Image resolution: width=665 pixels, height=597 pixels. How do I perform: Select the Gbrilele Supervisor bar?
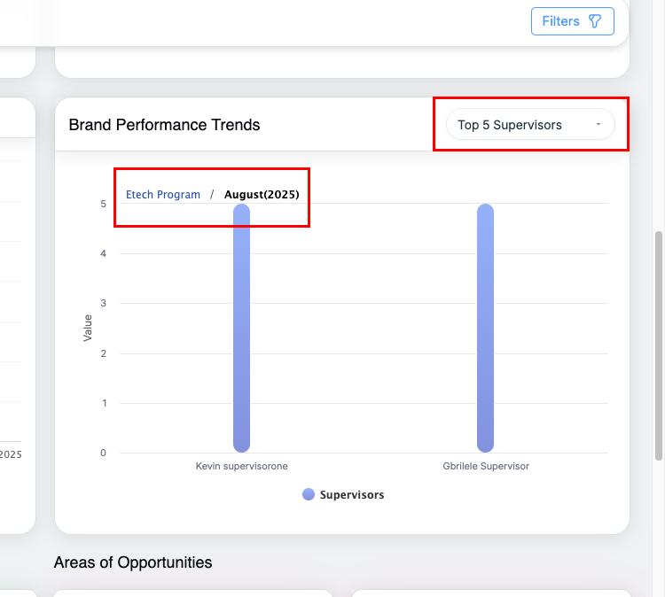pyautogui.click(x=485, y=328)
